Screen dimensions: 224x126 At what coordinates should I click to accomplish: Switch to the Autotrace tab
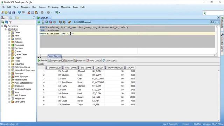point(80,61)
